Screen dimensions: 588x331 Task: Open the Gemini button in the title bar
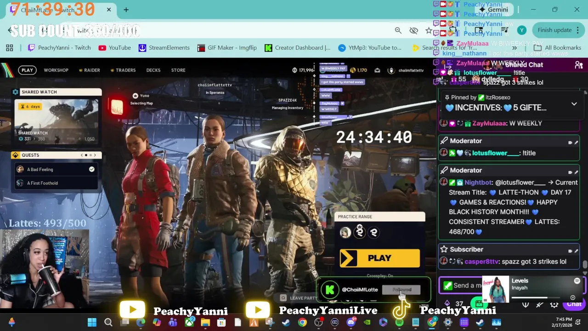[x=494, y=9]
